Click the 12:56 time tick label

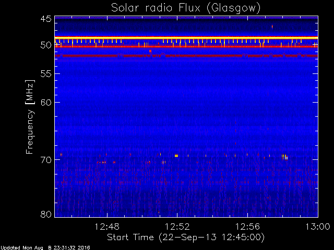[x=247, y=227]
